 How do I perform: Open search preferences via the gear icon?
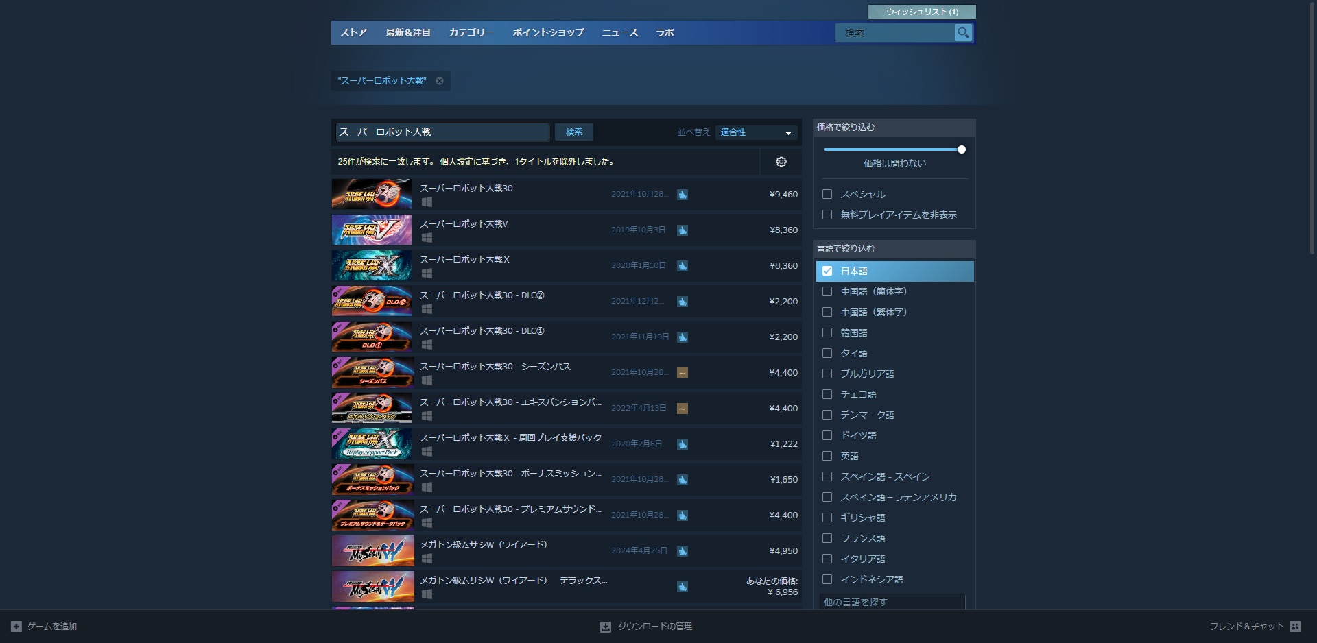click(781, 162)
